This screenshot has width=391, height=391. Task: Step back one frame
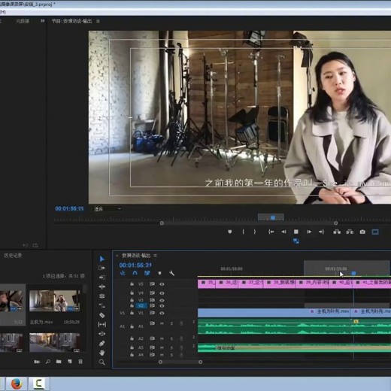(x=283, y=232)
